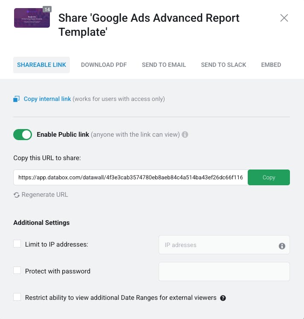
Task: Open the Google Ads report thumbnail
Action: click(32, 18)
